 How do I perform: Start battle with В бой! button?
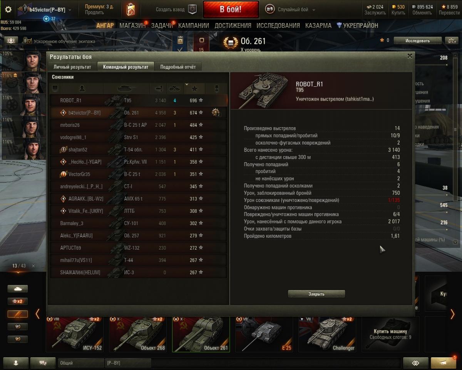[231, 10]
